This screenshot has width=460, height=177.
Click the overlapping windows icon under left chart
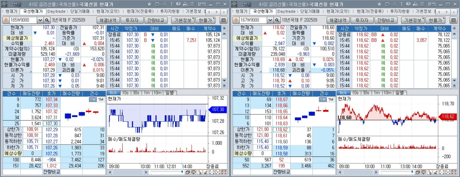click(188, 172)
